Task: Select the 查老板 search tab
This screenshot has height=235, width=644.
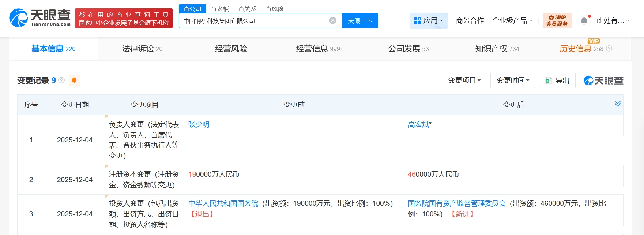Action: pyautogui.click(x=220, y=9)
